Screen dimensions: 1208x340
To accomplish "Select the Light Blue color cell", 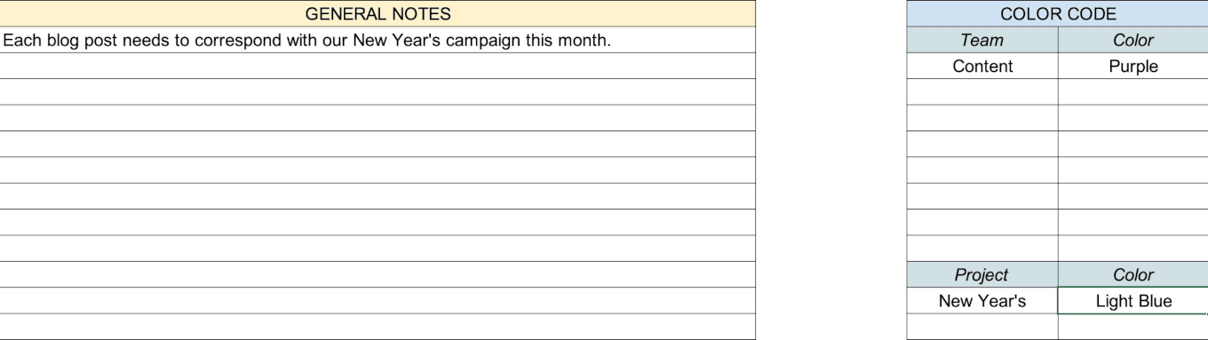I will [x=1133, y=301].
